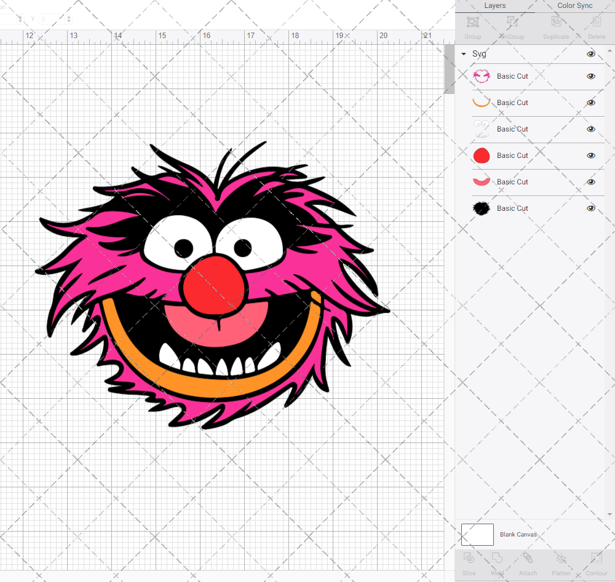This screenshot has height=582, width=615.
Task: Collapse the Svg group
Action: pyautogui.click(x=463, y=54)
